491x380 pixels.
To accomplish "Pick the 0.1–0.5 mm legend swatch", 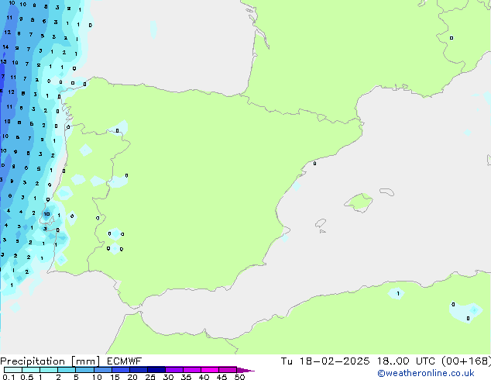I will click(13, 370).
